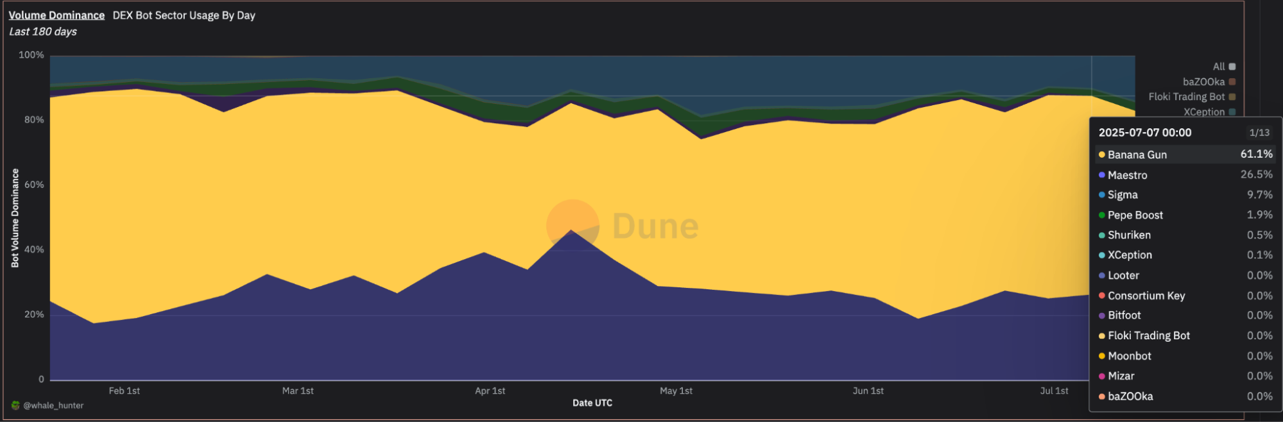This screenshot has width=1283, height=422.
Task: Click the teal swatch beside XCeption legend
Action: 1232,112
